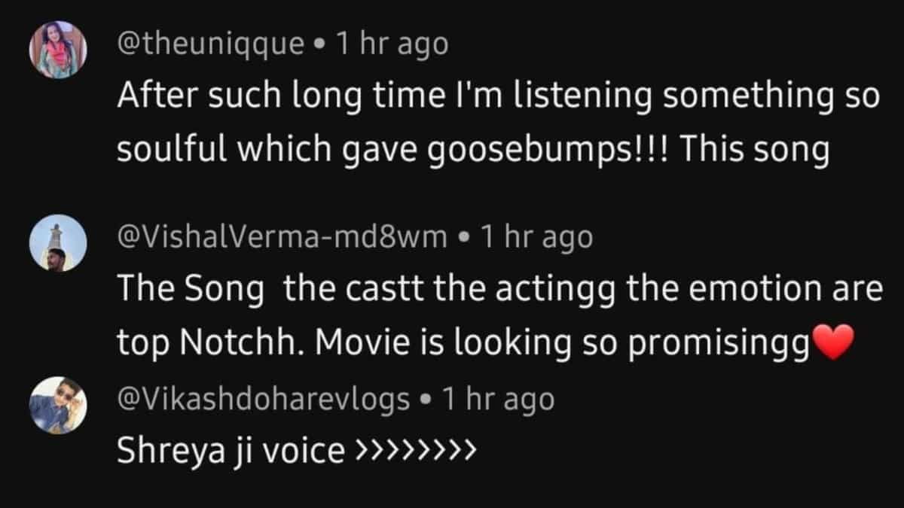Open the @theuniqque username link
904x508 pixels.
(x=211, y=45)
